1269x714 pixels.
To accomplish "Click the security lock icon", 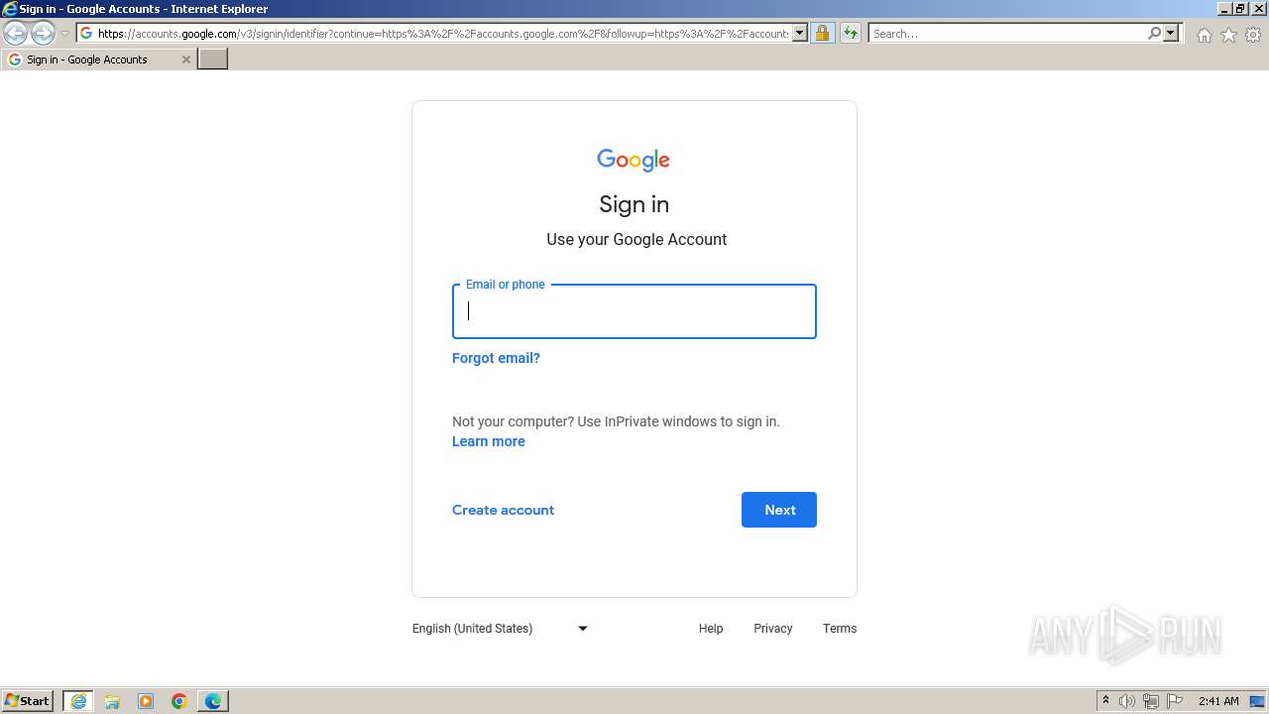I will point(822,34).
